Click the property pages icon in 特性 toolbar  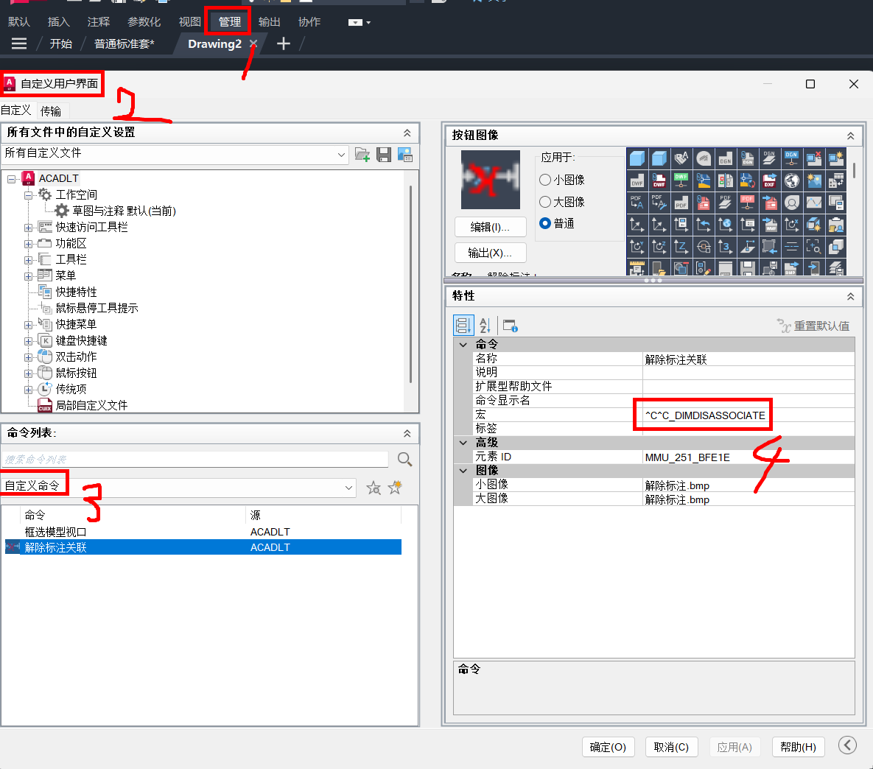(x=510, y=326)
